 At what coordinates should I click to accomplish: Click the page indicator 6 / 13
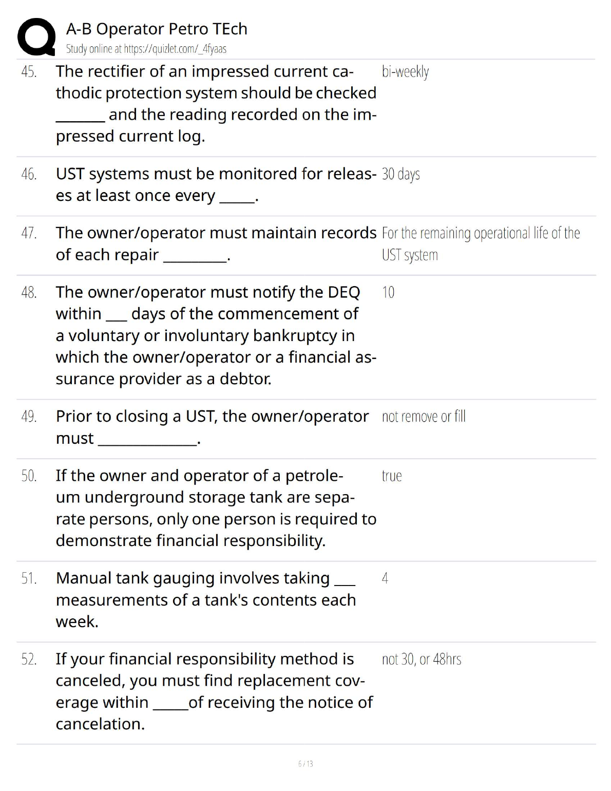pos(305,764)
